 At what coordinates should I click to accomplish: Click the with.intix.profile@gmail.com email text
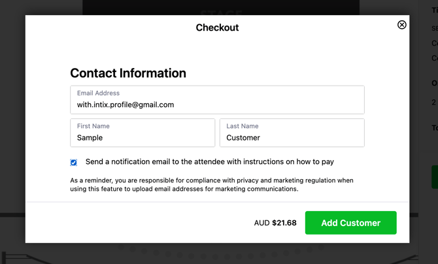[126, 105]
